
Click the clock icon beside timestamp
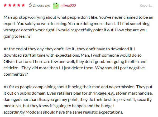pyautogui.click(x=30, y=5)
